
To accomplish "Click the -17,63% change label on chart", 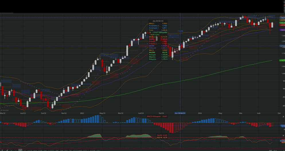I will click(x=180, y=31).
